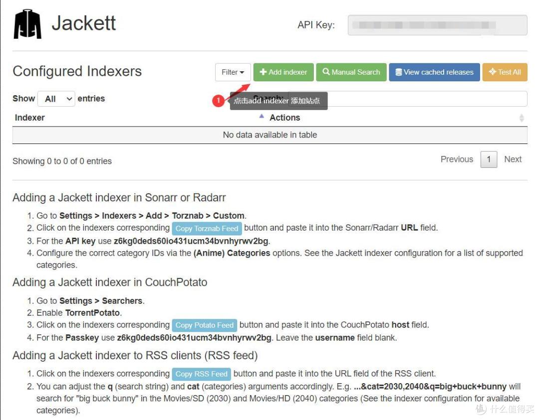Open the Show entries dropdown
The height and width of the screenshot is (420, 539).
click(56, 98)
